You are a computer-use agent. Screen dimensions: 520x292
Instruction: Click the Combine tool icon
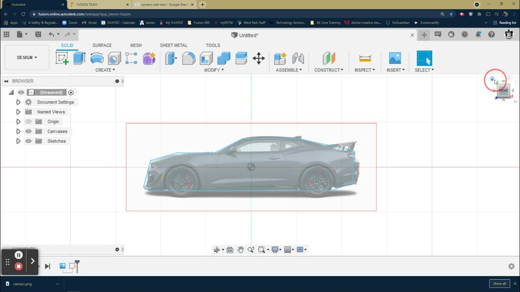pyautogui.click(x=223, y=58)
